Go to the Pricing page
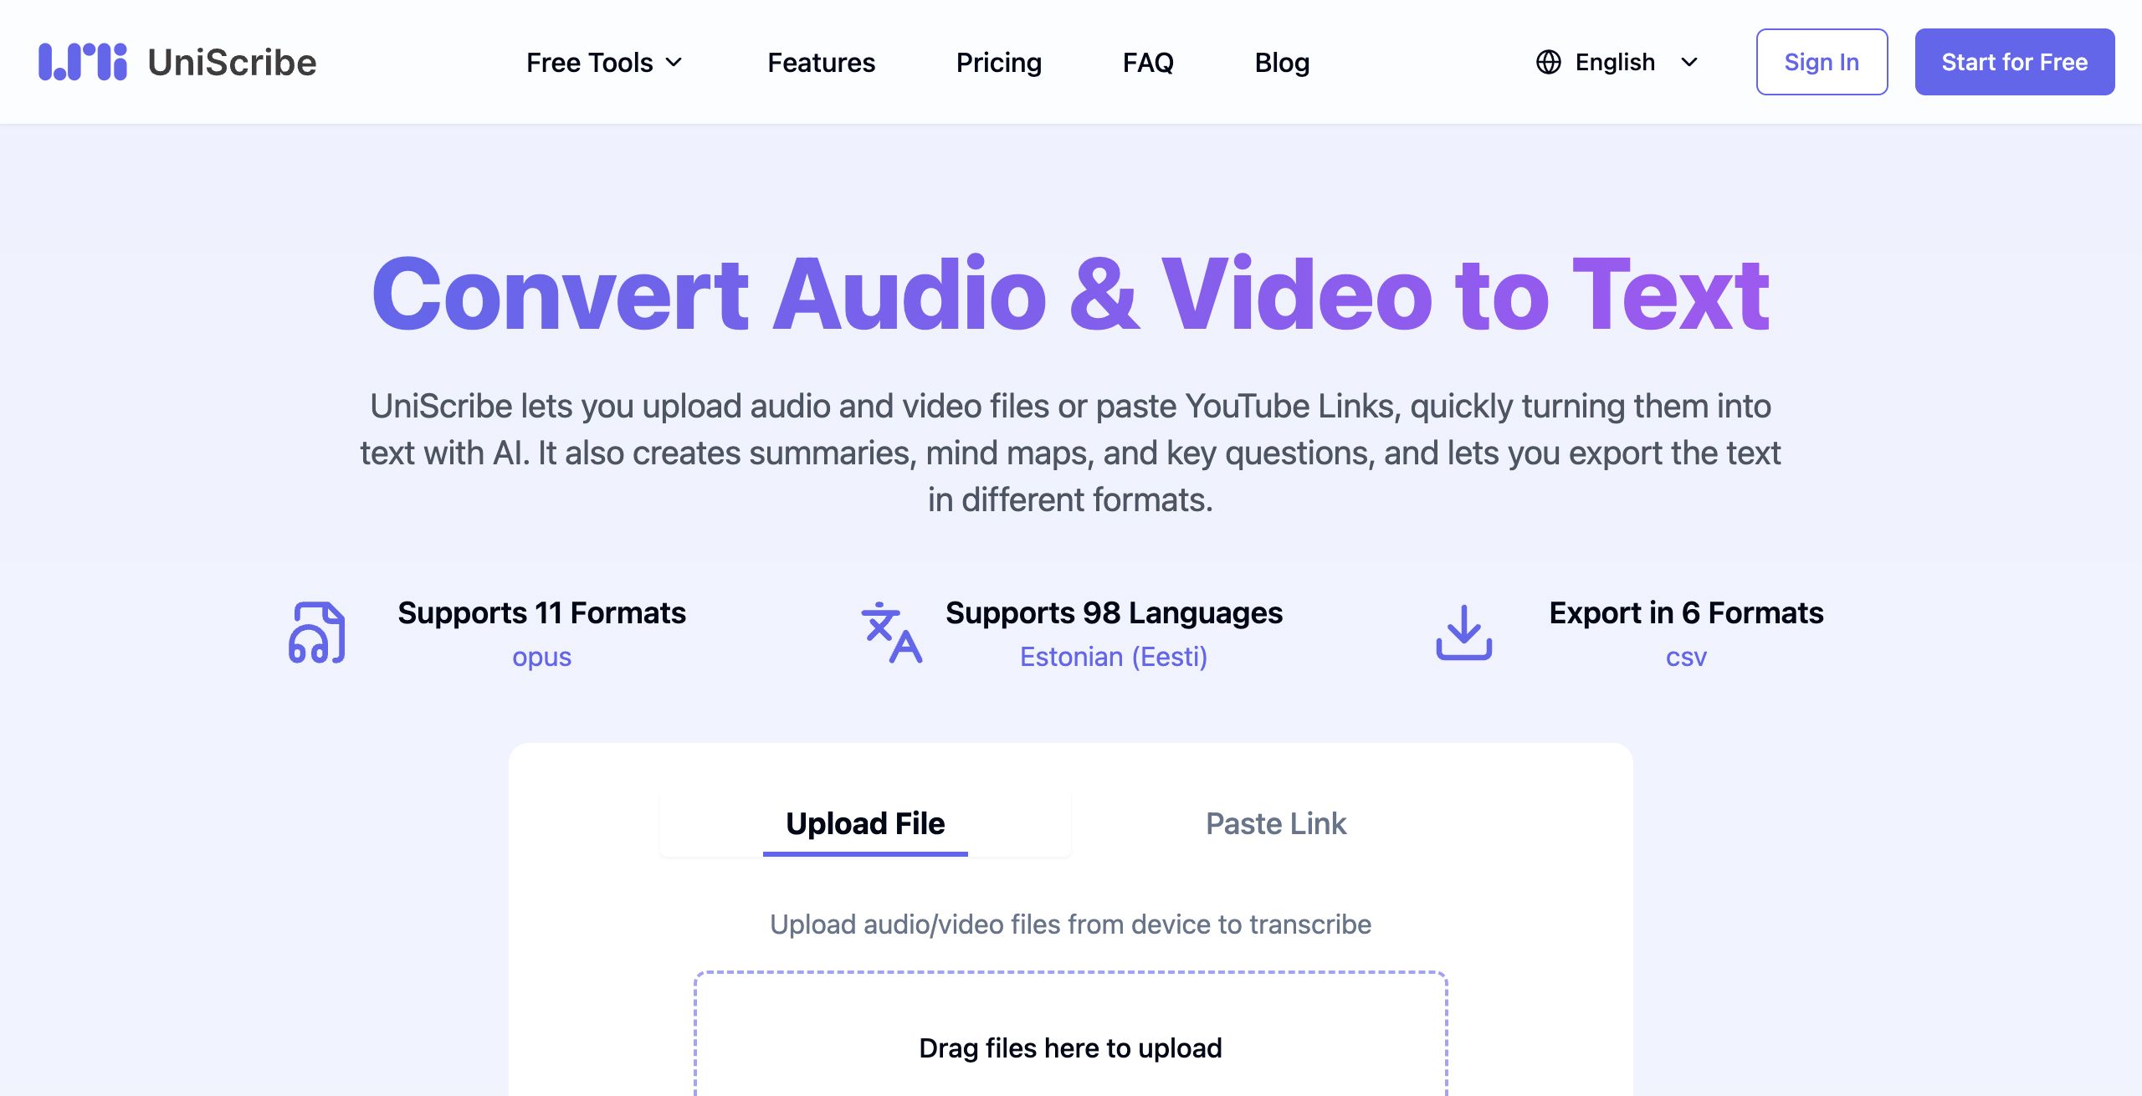 [x=998, y=62]
